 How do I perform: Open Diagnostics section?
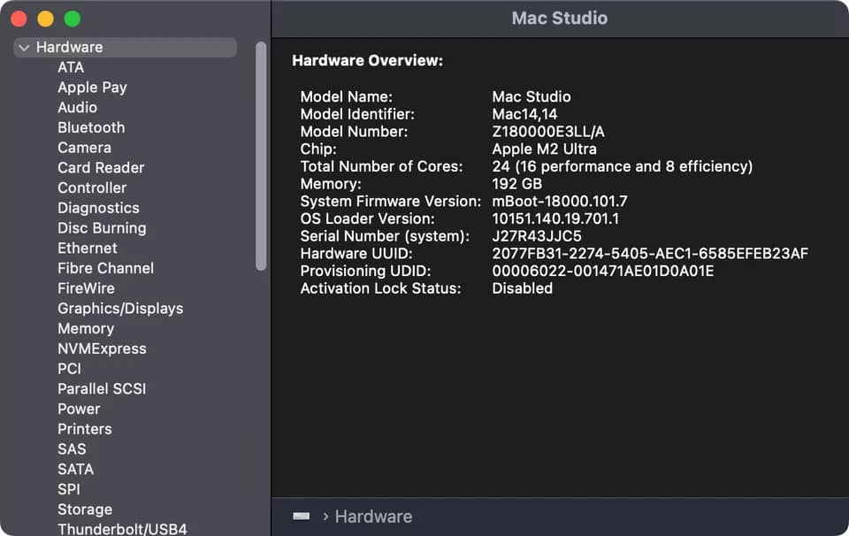pyautogui.click(x=98, y=208)
